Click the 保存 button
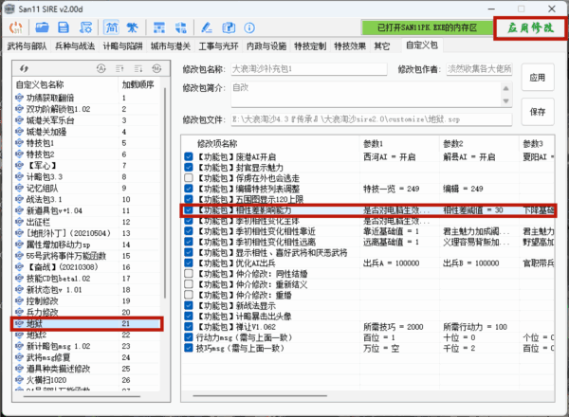This screenshot has height=417, width=569. click(539, 112)
